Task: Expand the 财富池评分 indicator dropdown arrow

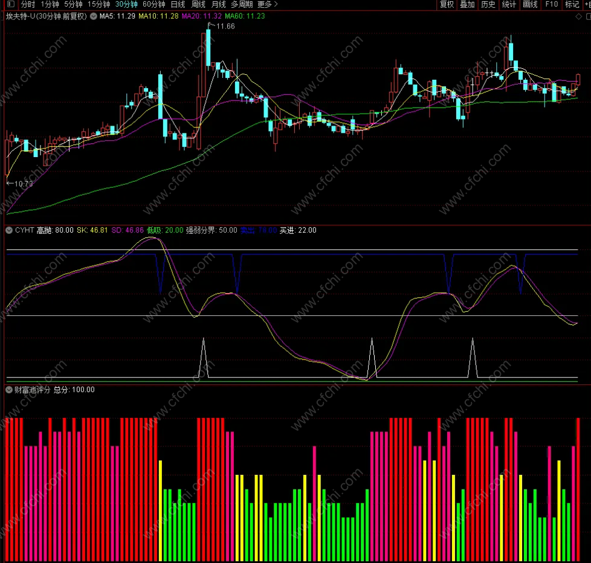Action: pos(9,390)
